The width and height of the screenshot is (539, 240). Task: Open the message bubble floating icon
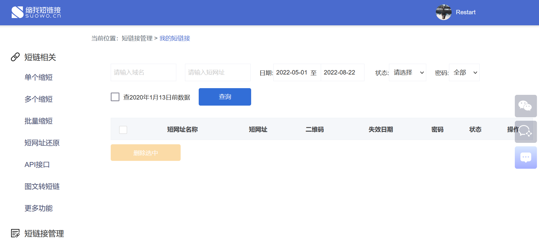coord(526,157)
